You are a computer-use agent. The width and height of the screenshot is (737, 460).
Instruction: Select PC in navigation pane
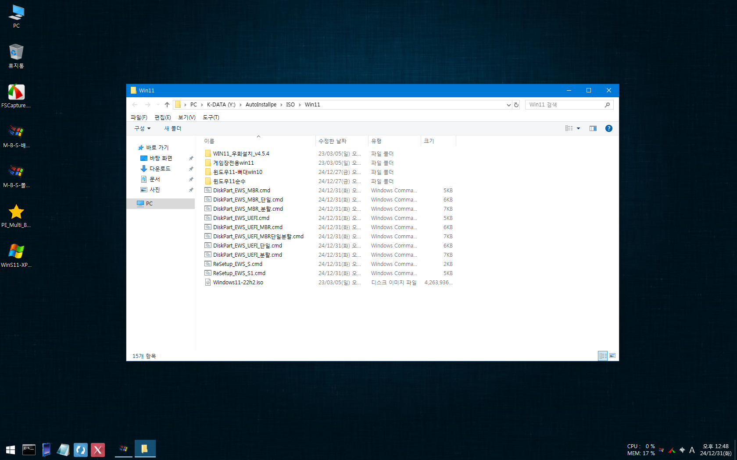click(x=161, y=204)
